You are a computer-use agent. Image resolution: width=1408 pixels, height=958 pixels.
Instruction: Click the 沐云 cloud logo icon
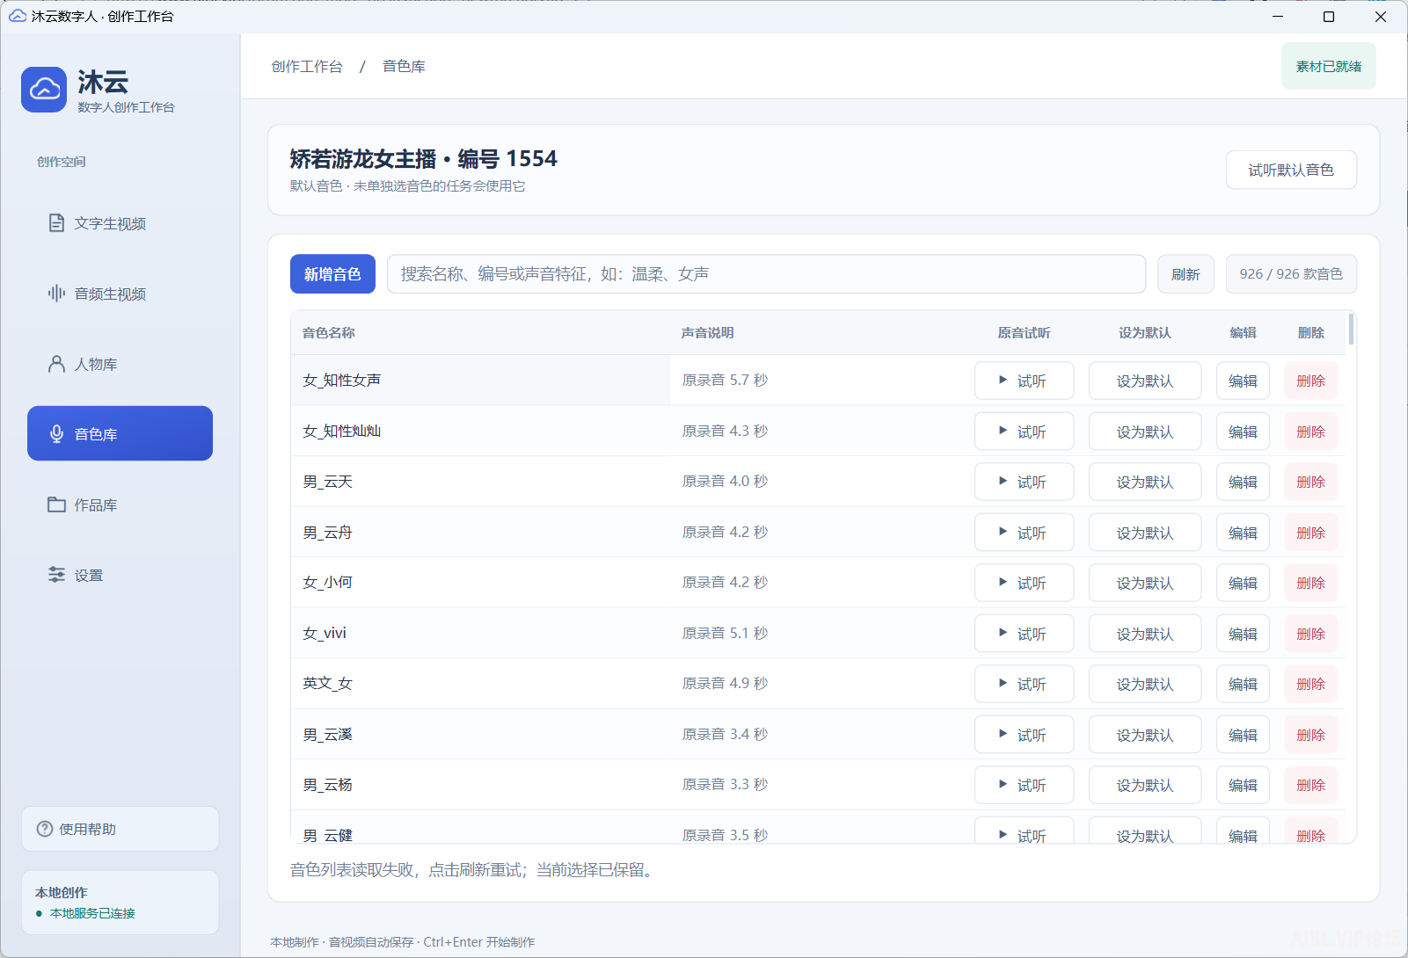[44, 90]
